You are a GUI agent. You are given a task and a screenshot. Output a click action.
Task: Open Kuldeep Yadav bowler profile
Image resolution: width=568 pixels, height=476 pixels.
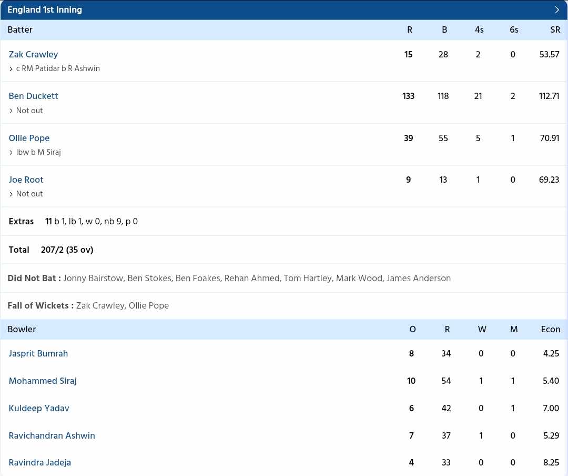(x=39, y=408)
